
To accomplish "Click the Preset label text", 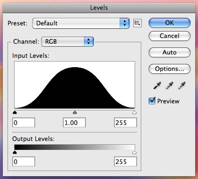I will coord(17,23).
